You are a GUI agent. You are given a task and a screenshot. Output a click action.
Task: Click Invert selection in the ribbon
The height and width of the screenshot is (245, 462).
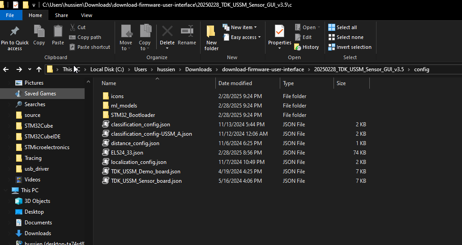click(x=350, y=47)
